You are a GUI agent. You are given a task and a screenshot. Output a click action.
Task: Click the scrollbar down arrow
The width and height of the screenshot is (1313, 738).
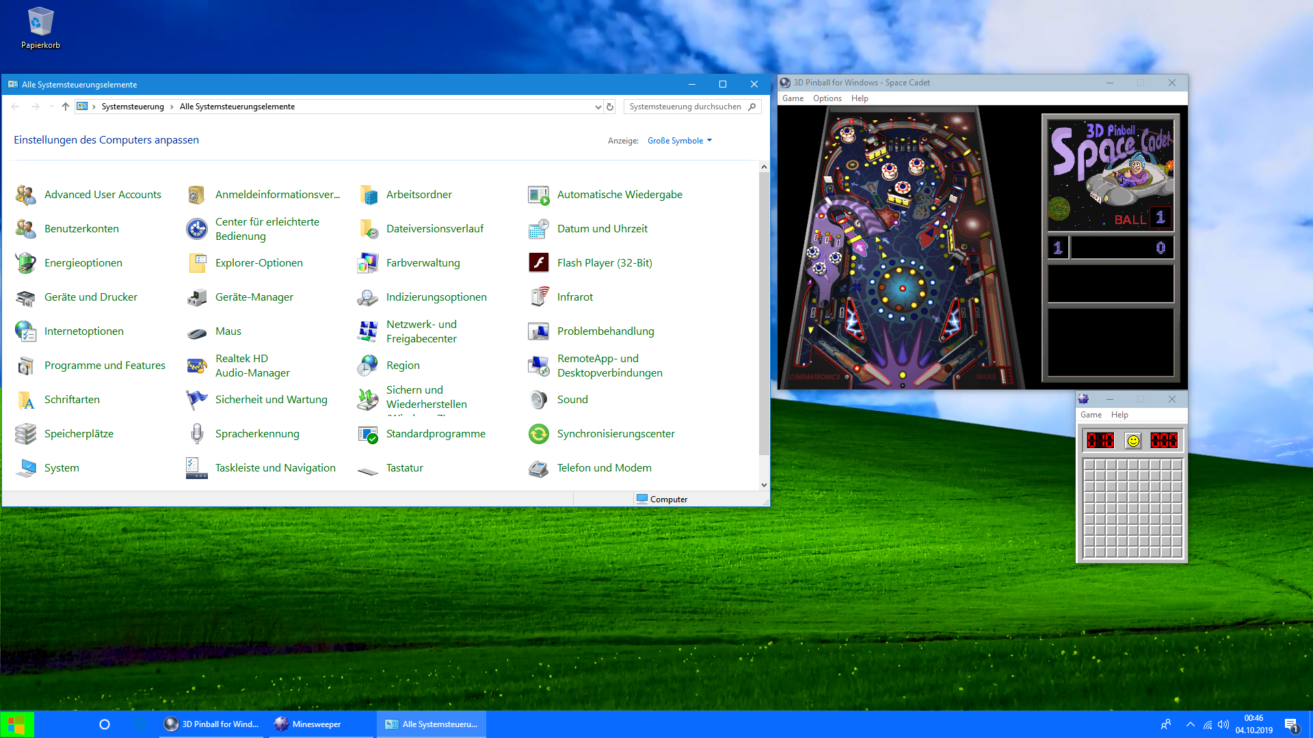764,485
